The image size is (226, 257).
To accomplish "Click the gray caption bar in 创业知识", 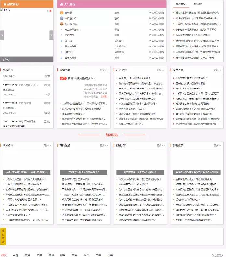I will (x=140, y=172).
